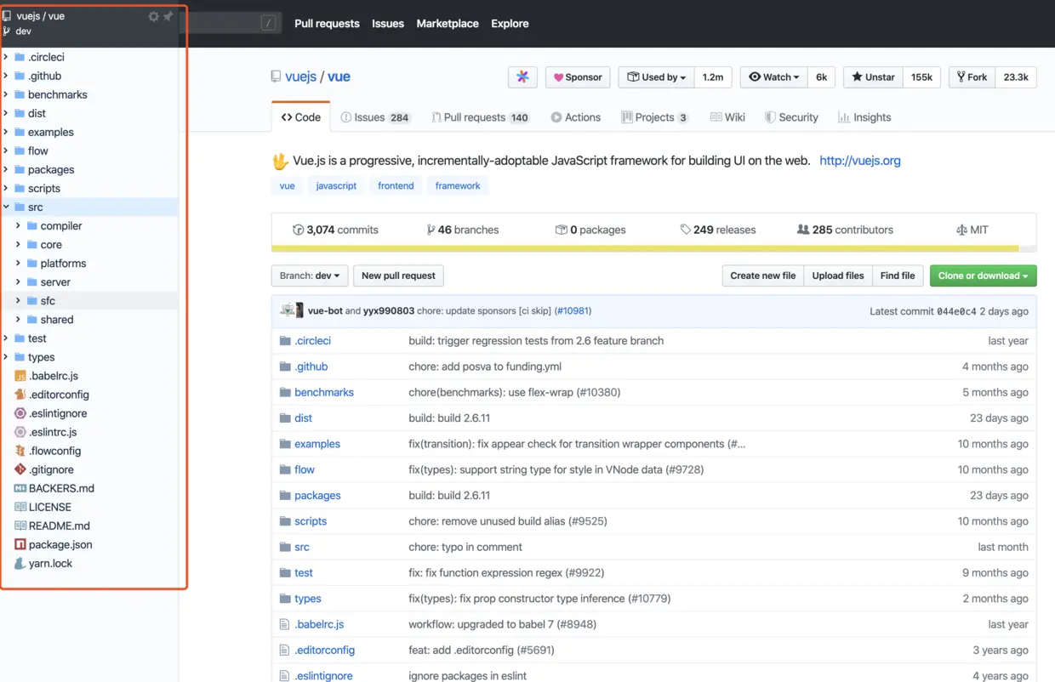Open 3,074 commits link
The image size is (1055, 682).
[x=335, y=230]
